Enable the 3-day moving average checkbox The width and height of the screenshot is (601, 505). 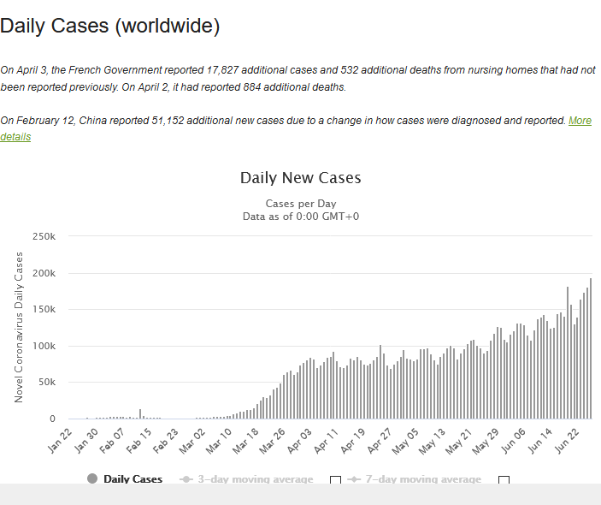coord(335,481)
